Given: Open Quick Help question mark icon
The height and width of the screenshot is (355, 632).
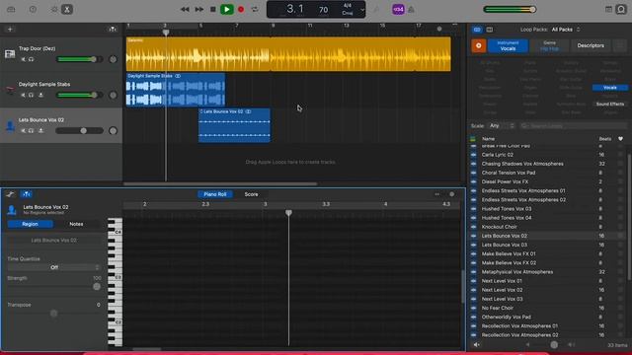Looking at the screenshot, I should click(x=33, y=9).
